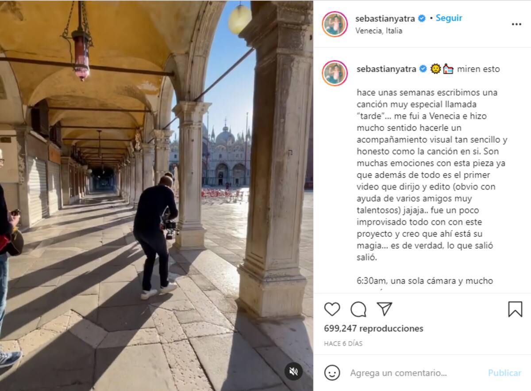Open the three-dot more options menu

516,24
